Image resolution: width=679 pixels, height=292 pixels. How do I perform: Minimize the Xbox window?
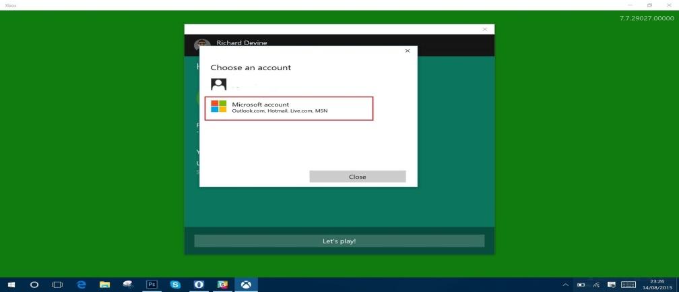[630, 5]
